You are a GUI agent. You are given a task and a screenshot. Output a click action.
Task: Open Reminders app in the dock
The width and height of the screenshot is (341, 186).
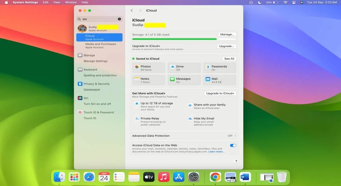click(119, 177)
